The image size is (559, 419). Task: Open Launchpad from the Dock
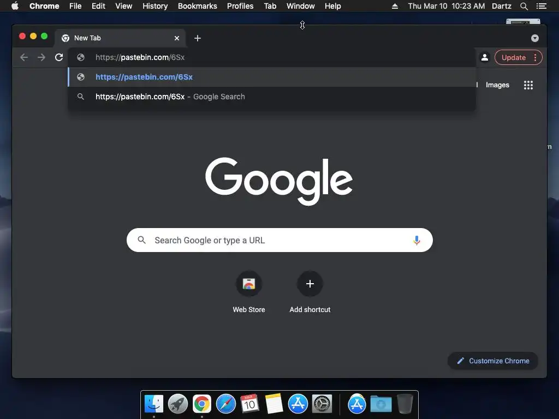point(178,404)
